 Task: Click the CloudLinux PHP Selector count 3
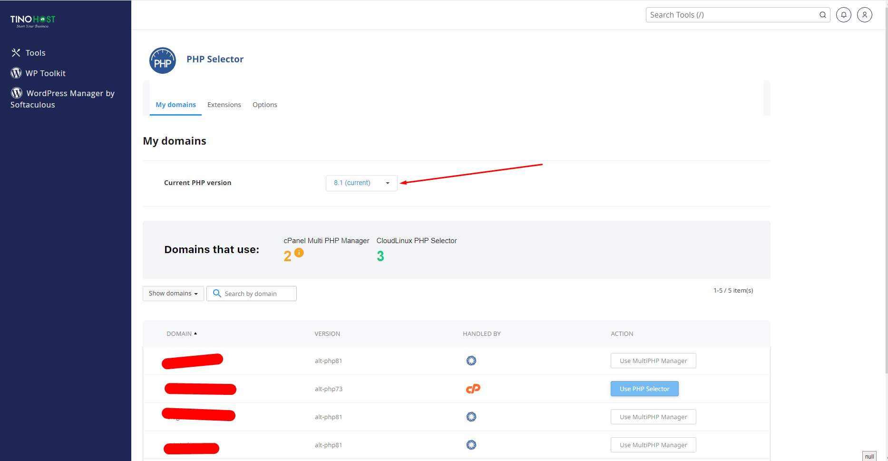point(381,256)
